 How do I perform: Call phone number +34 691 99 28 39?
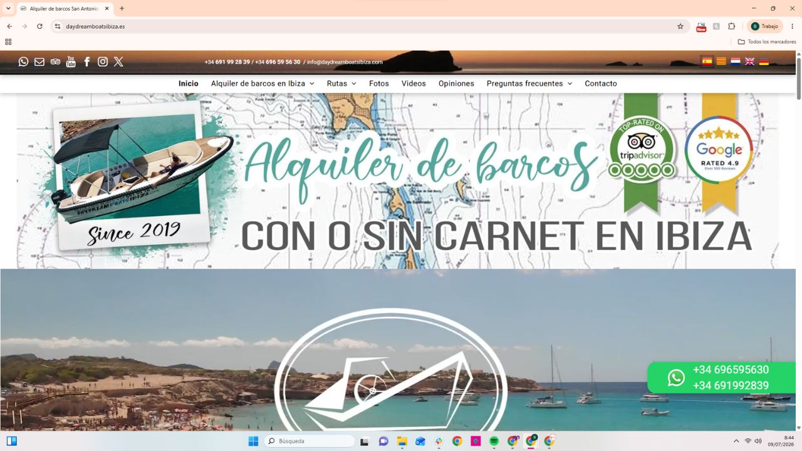pos(227,62)
